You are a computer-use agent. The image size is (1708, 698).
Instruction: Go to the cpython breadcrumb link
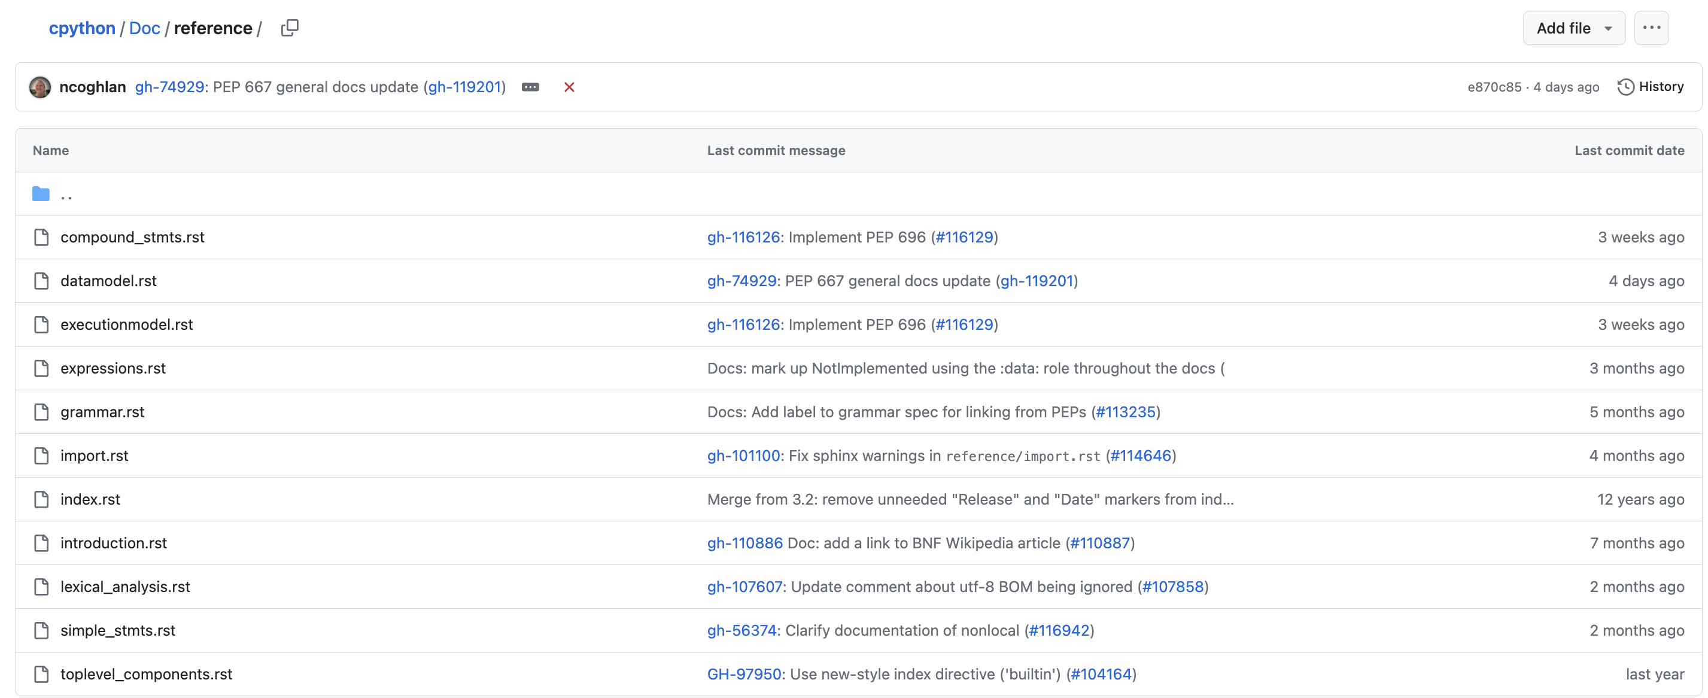81,28
